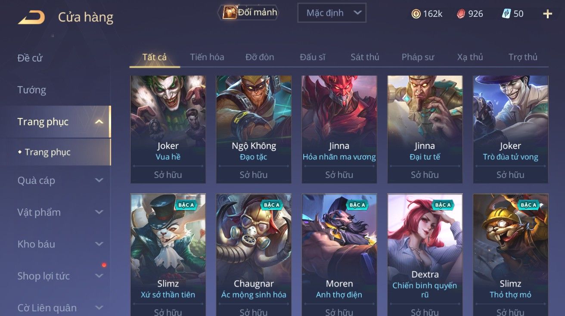Switch to the Pháp sư tab
Screen dimensions: 565x316
[418, 57]
